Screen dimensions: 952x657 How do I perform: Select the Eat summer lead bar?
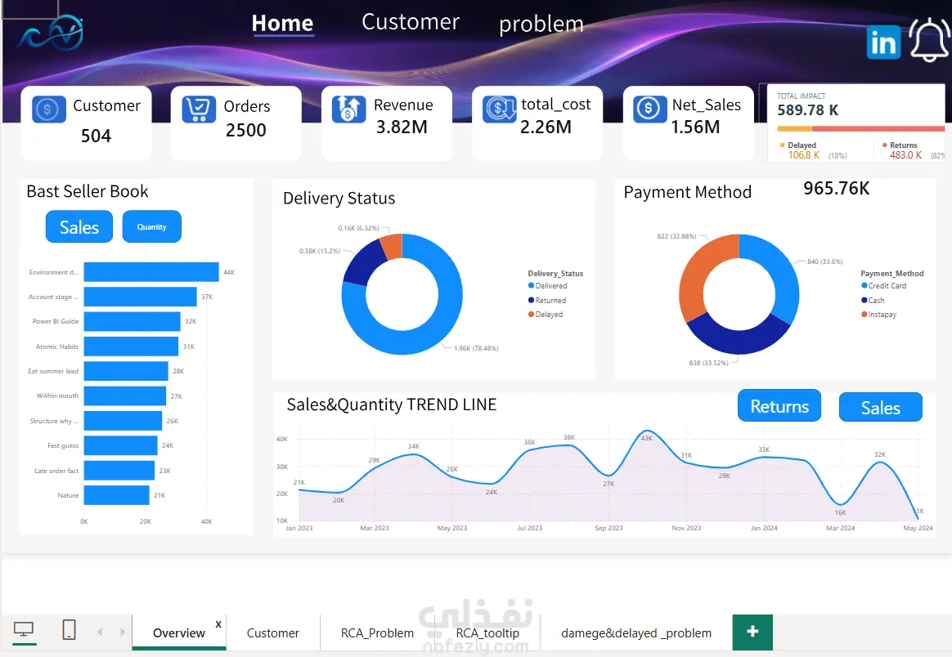[126, 371]
